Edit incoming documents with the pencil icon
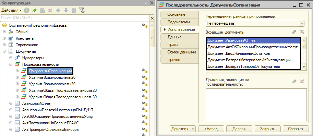 294,32
